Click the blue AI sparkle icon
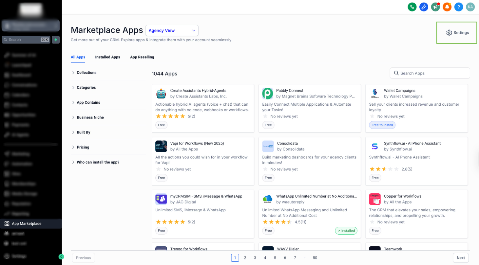The width and height of the screenshot is (479, 265). coord(424,7)
